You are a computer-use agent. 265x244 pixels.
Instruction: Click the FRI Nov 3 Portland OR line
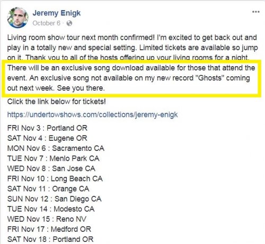click(x=47, y=128)
